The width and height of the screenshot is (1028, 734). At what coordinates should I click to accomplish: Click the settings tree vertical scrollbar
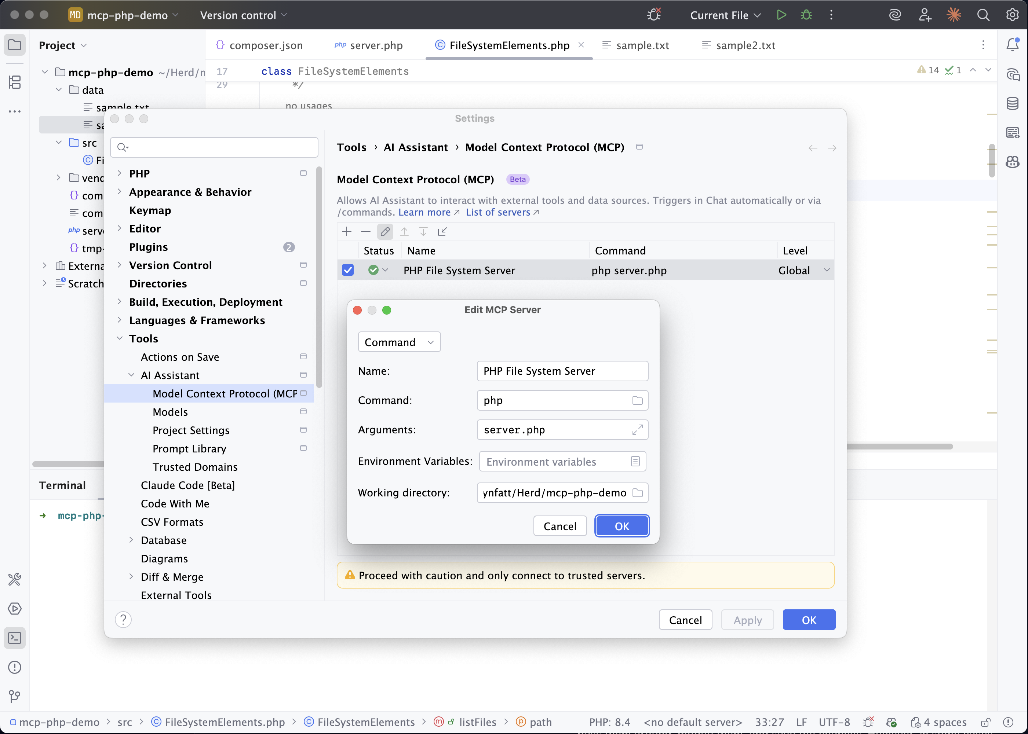(x=319, y=276)
